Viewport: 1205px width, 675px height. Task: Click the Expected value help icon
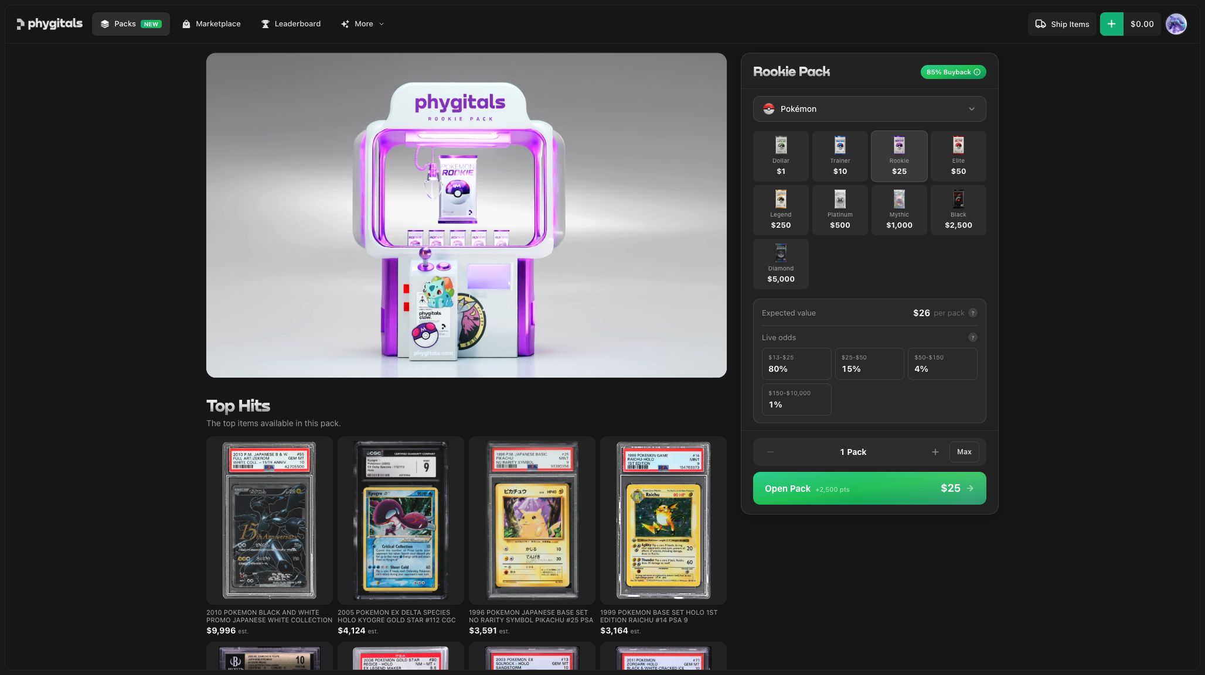pyautogui.click(x=973, y=313)
